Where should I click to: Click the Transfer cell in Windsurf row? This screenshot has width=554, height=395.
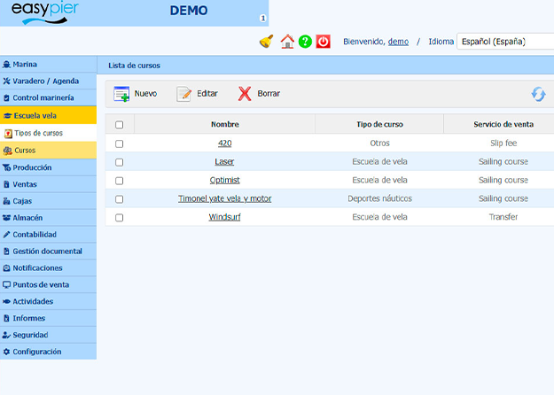click(503, 217)
